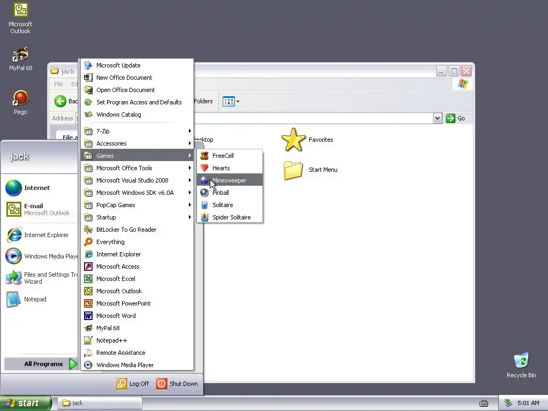This screenshot has height=411, width=548.
Task: Click the FreeCell icon
Action: (x=204, y=156)
